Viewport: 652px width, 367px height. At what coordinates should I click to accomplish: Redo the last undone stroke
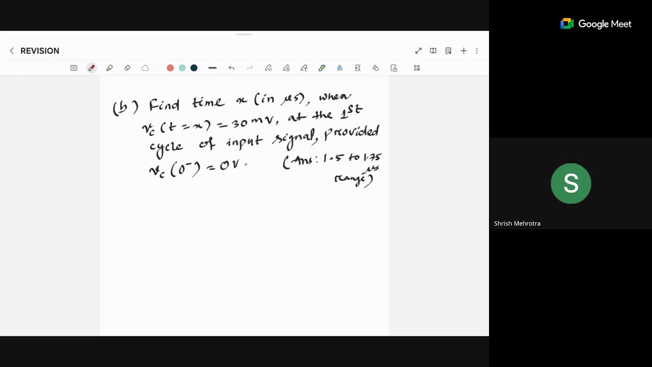tap(250, 68)
